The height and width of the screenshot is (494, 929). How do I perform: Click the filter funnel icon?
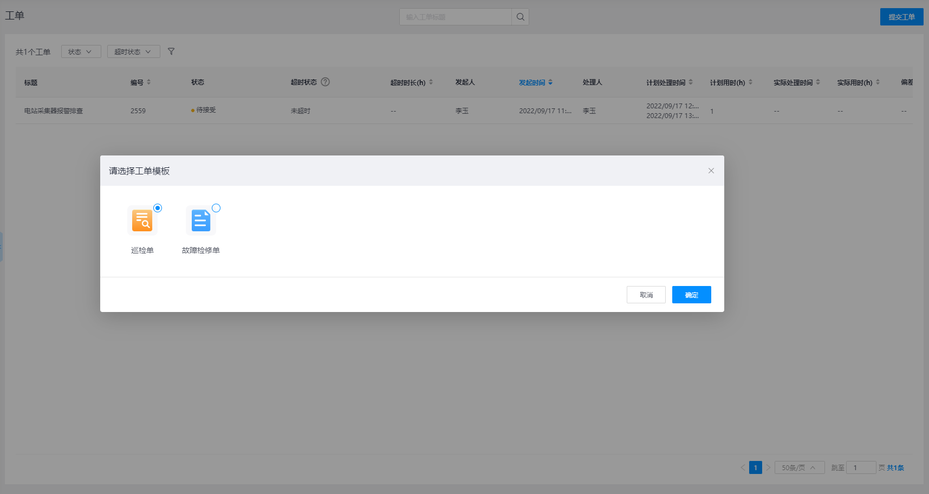click(x=171, y=51)
